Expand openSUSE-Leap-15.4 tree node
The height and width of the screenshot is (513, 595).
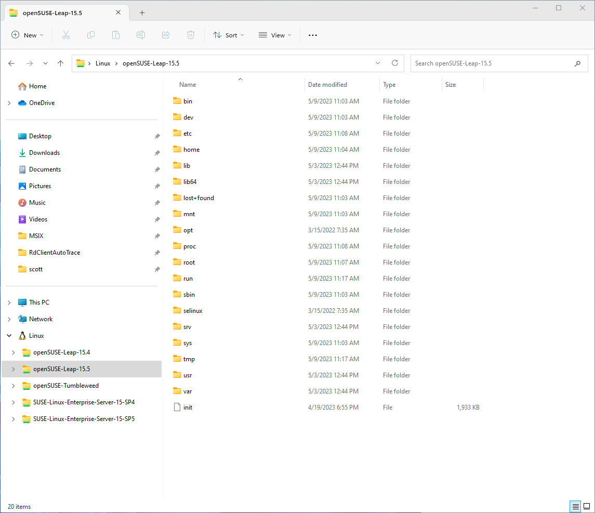[x=14, y=352]
